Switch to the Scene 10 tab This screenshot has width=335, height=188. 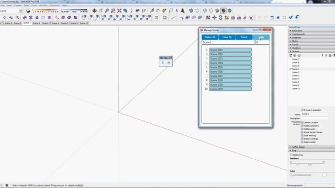pyautogui.click(x=84, y=23)
